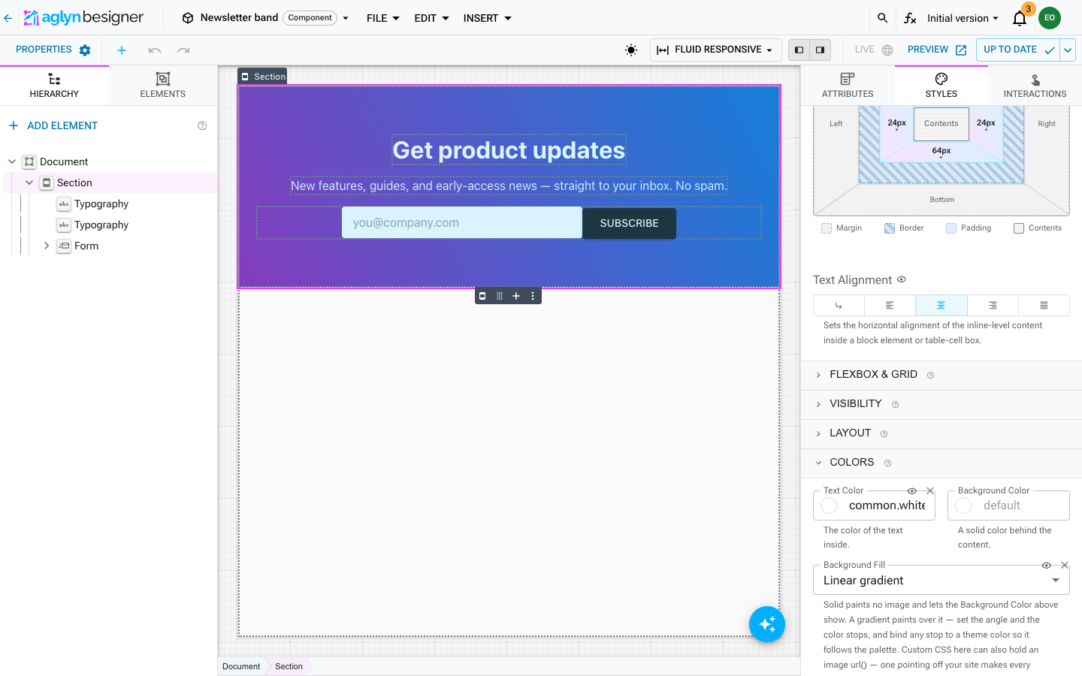Open the INSERT menu
Image resolution: width=1082 pixels, height=676 pixels.
[488, 18]
